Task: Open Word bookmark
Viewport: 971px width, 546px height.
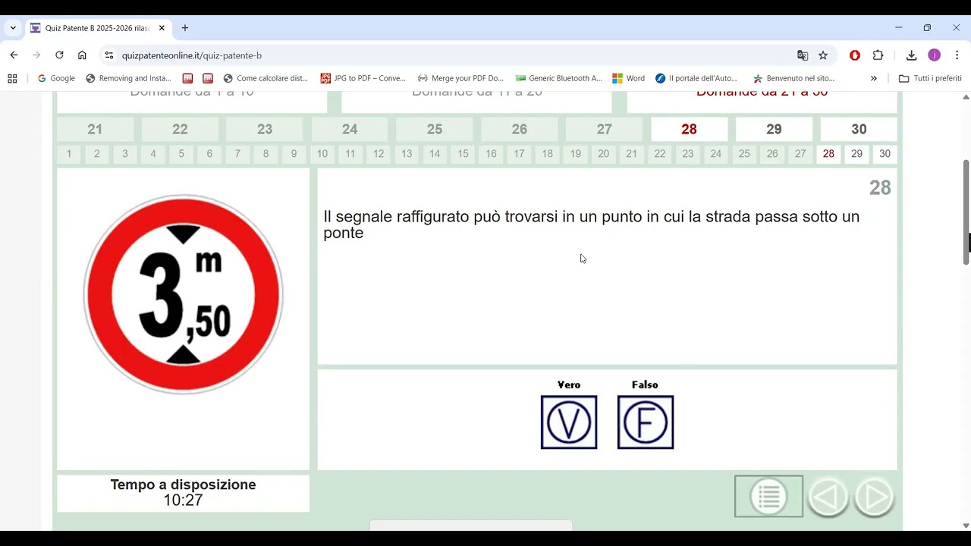Action: (x=629, y=78)
